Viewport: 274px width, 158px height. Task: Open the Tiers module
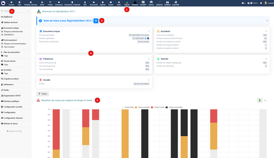(x=20, y=3)
